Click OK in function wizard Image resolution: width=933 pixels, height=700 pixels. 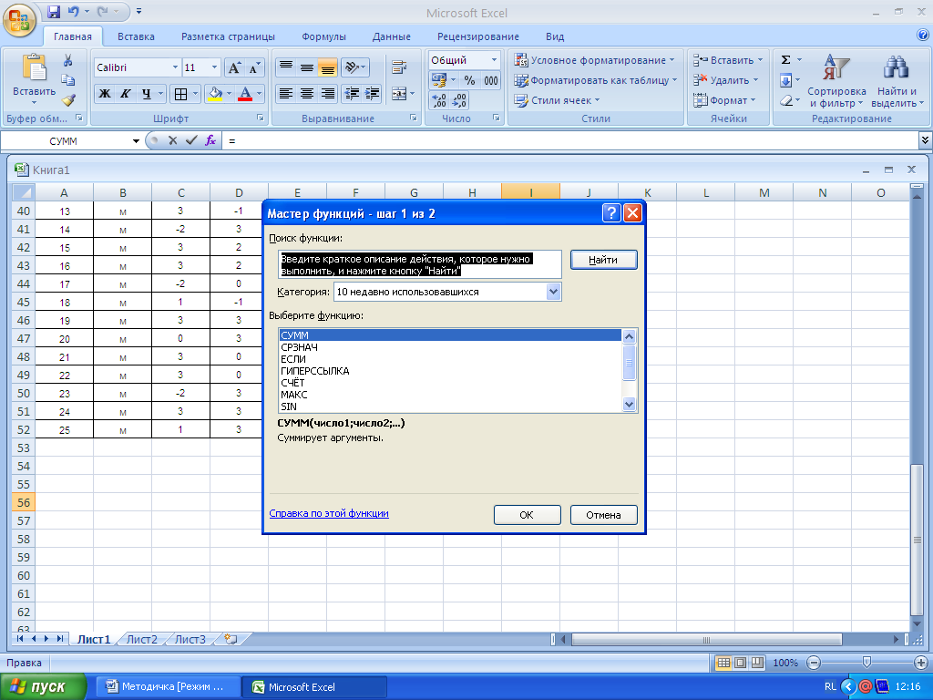tap(527, 515)
